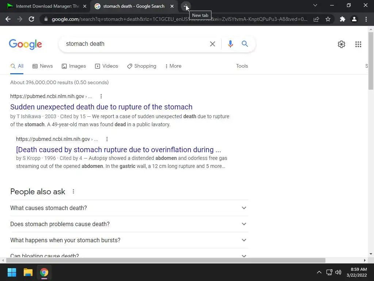Expand 'What happens when your stomach bursts?'
Viewport: 374px width, 281px height.
tap(129, 240)
